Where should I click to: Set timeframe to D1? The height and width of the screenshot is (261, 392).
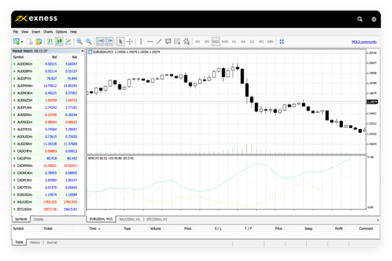[252, 42]
